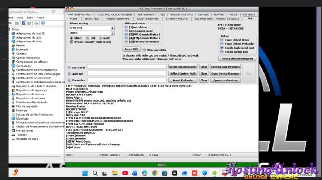Open Microsoft Store from taskbar
Image resolution: width=322 pixels, height=180 pixels.
tap(164, 173)
